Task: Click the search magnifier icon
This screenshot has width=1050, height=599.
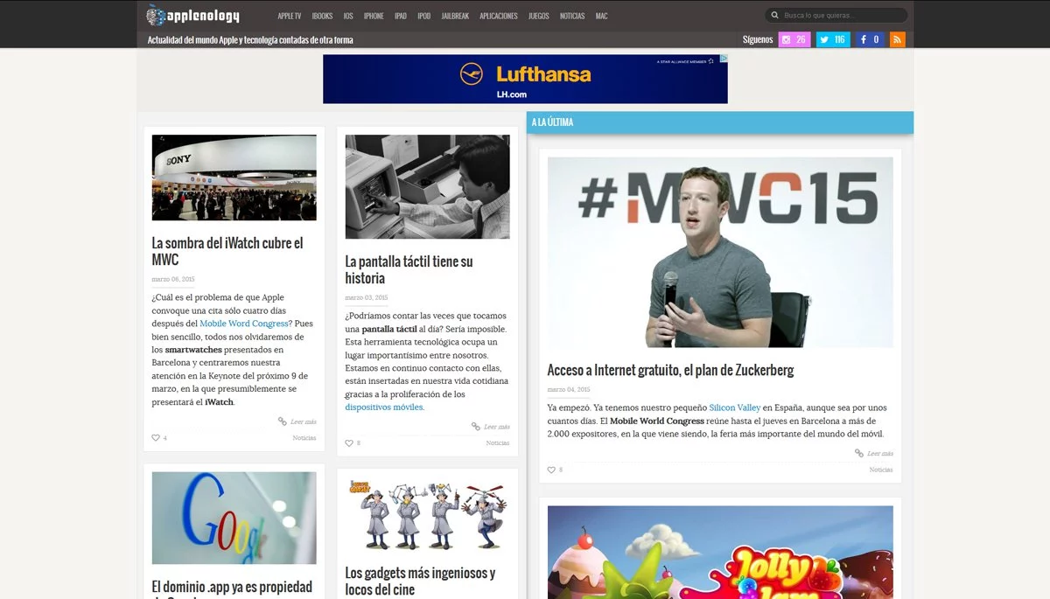Action: point(774,16)
